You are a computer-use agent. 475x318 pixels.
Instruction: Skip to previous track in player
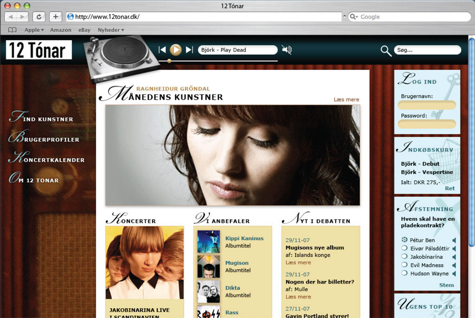162,50
